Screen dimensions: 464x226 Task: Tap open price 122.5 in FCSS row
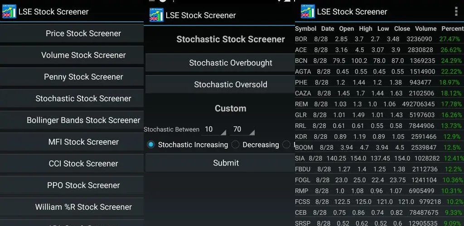pyautogui.click(x=342, y=202)
